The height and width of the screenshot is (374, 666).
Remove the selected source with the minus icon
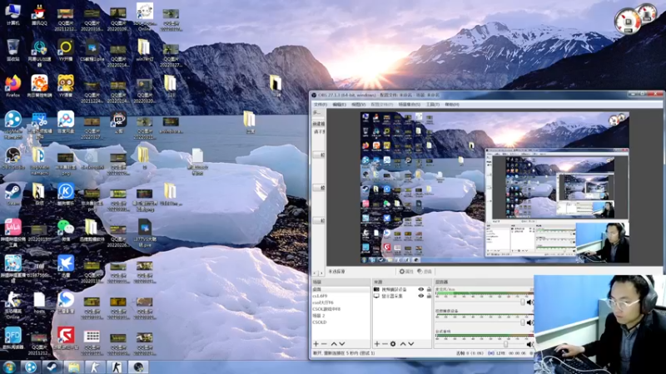click(x=385, y=344)
